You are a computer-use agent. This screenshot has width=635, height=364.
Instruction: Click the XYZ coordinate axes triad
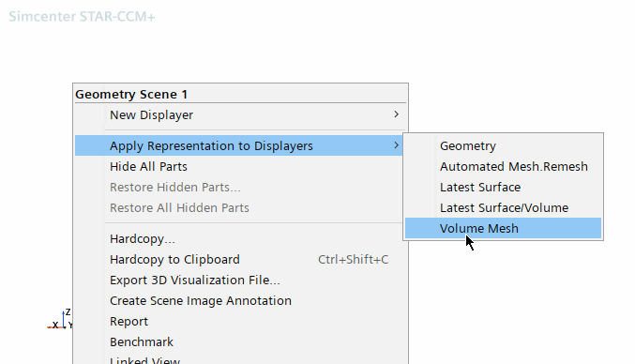tap(60, 319)
